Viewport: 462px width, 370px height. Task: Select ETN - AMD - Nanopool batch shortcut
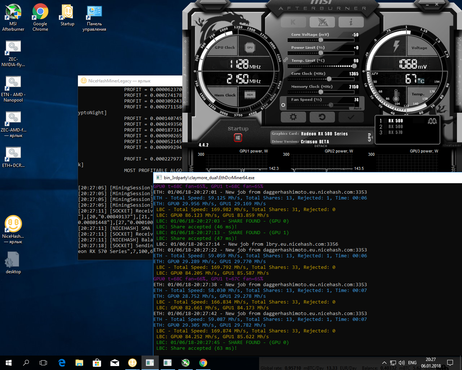click(13, 89)
